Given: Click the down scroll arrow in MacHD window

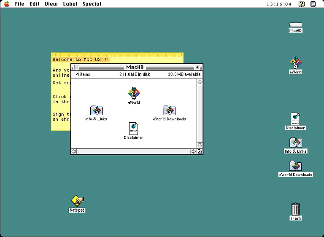Looking at the screenshot, I should (x=200, y=145).
